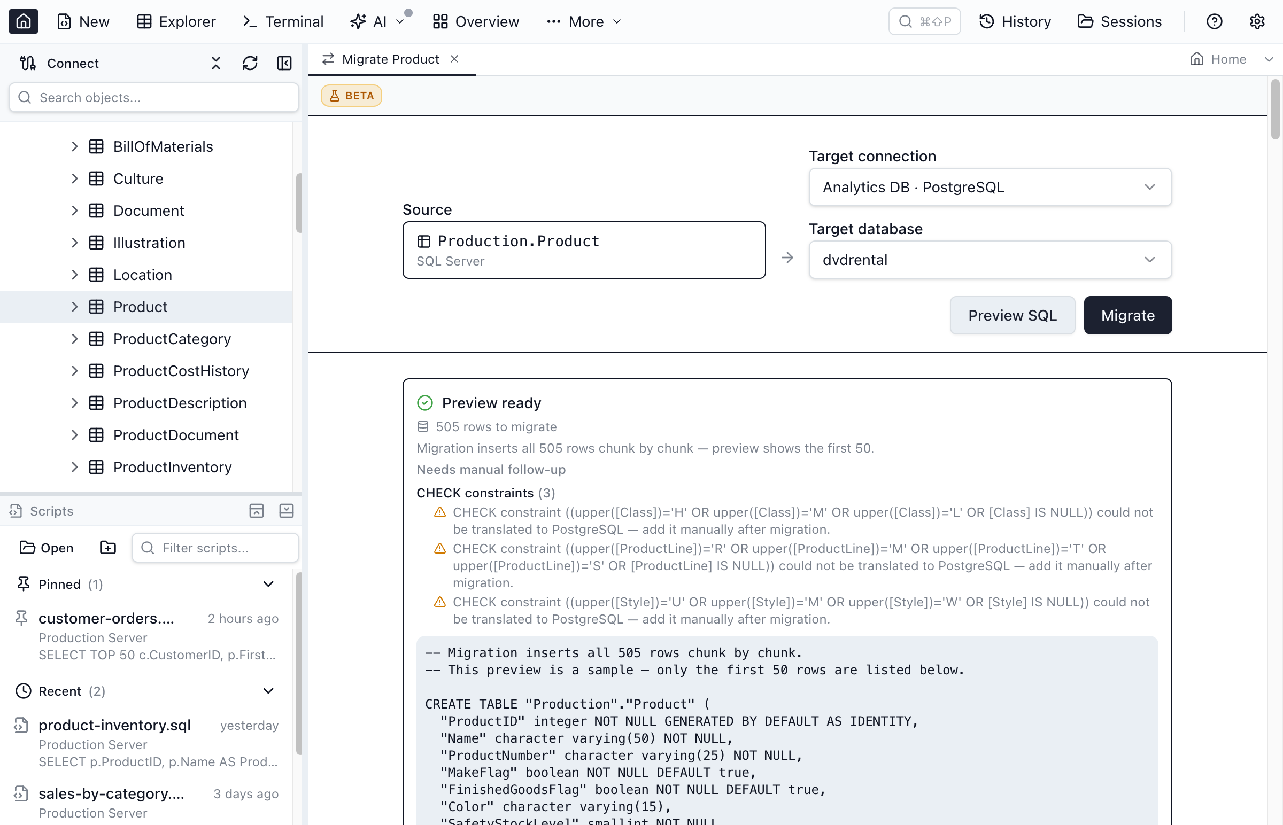Go to the Overview page
1283x825 pixels.
pyautogui.click(x=476, y=21)
